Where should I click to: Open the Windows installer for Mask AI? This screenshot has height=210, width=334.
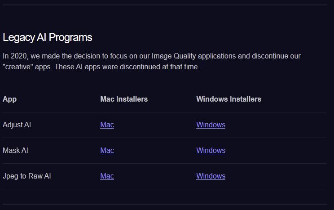coord(211,151)
